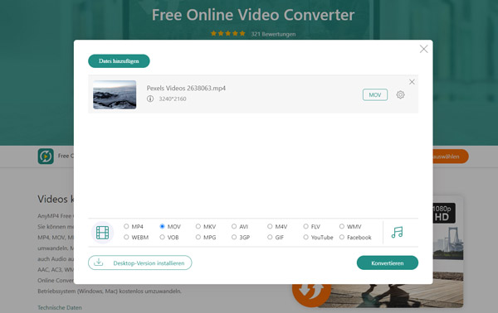
Task: Select the video formats film icon
Action: click(102, 233)
